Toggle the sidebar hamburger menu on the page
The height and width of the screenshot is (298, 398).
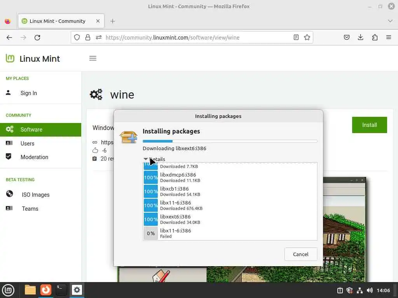[x=93, y=58]
